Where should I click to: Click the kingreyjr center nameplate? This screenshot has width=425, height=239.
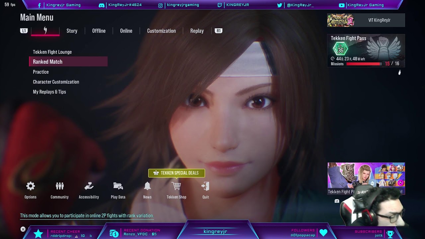click(x=215, y=232)
